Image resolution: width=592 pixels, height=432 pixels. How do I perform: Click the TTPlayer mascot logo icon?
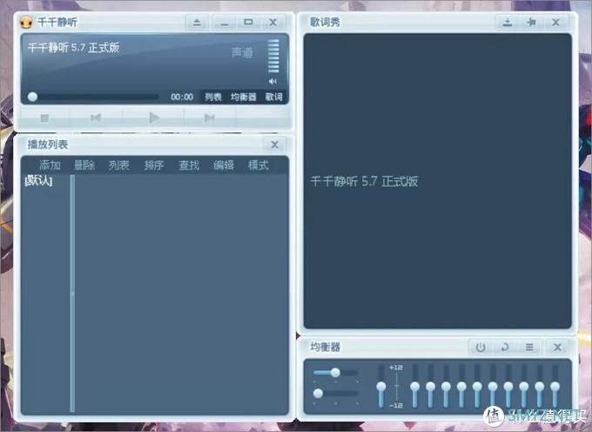[25, 23]
